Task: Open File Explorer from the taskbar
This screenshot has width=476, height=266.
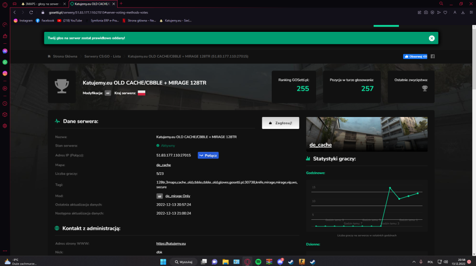Action: pyautogui.click(x=226, y=262)
